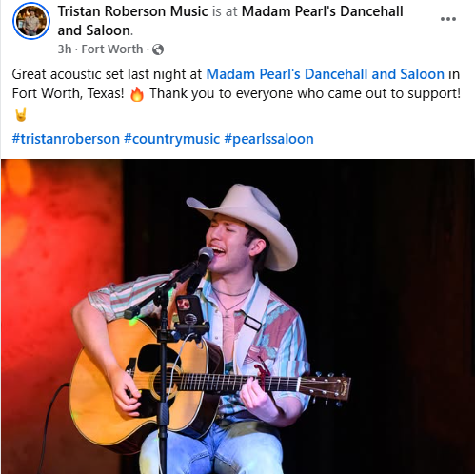Open Madam Pearl's Dancehall location in the post header
475x474 pixels.
click(x=230, y=21)
